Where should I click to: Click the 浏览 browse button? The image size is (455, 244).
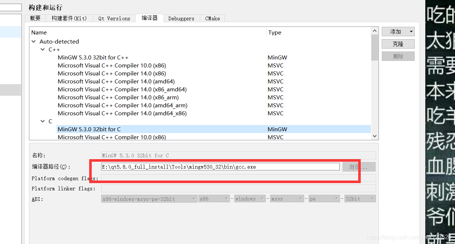[359, 167]
